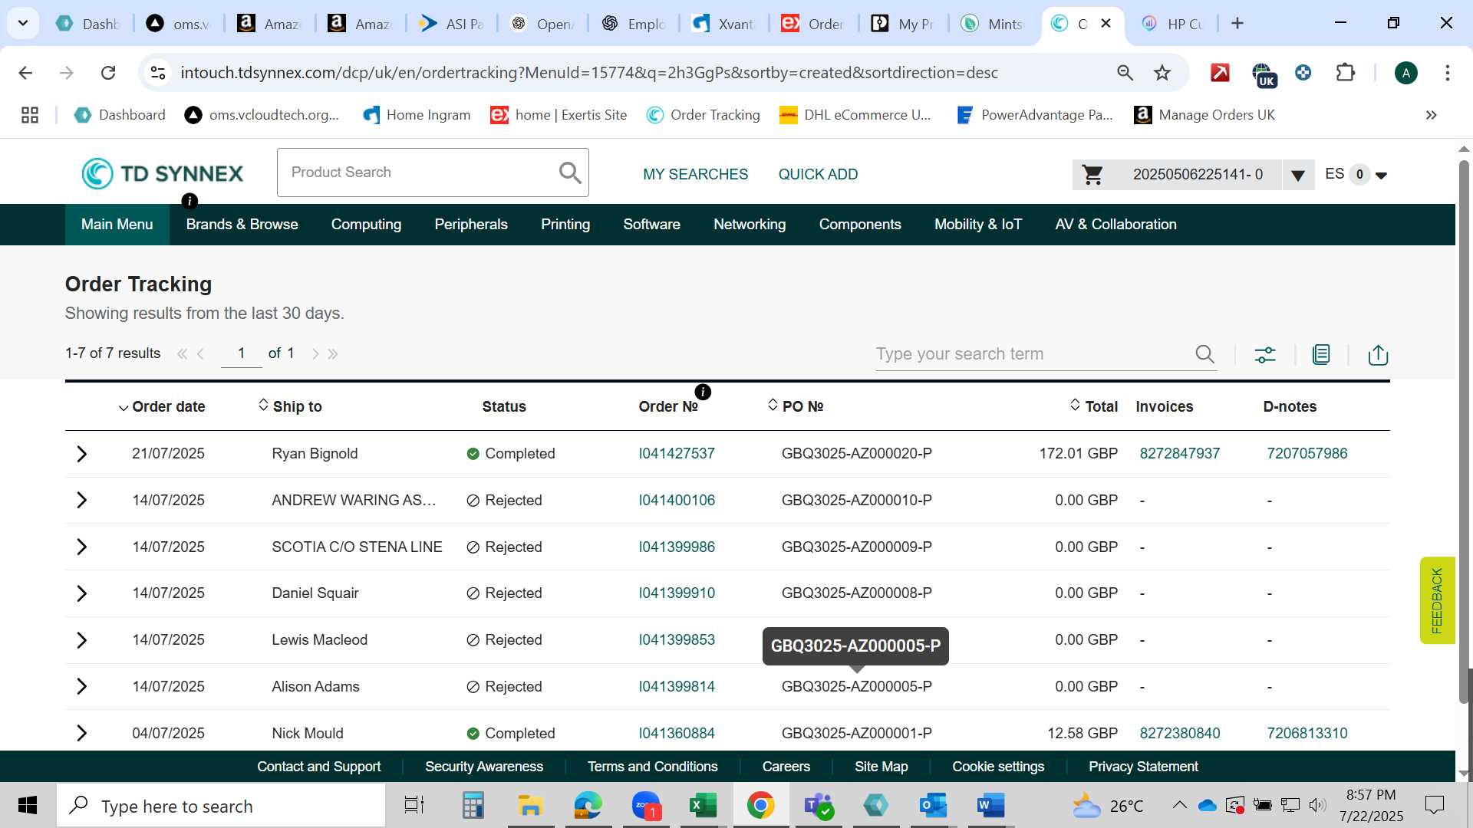Image resolution: width=1473 pixels, height=828 pixels.
Task: Expand the Nick Mould order row
Action: point(82,733)
